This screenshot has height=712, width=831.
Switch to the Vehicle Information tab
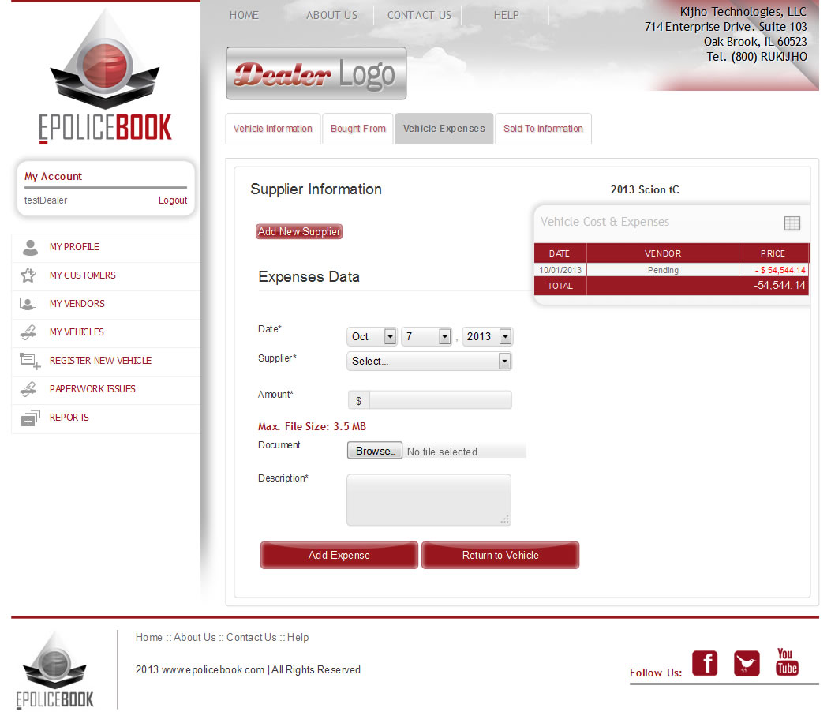pos(273,129)
